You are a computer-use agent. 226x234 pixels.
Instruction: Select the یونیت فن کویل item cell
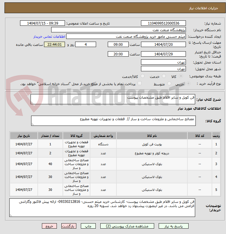(x=152, y=144)
